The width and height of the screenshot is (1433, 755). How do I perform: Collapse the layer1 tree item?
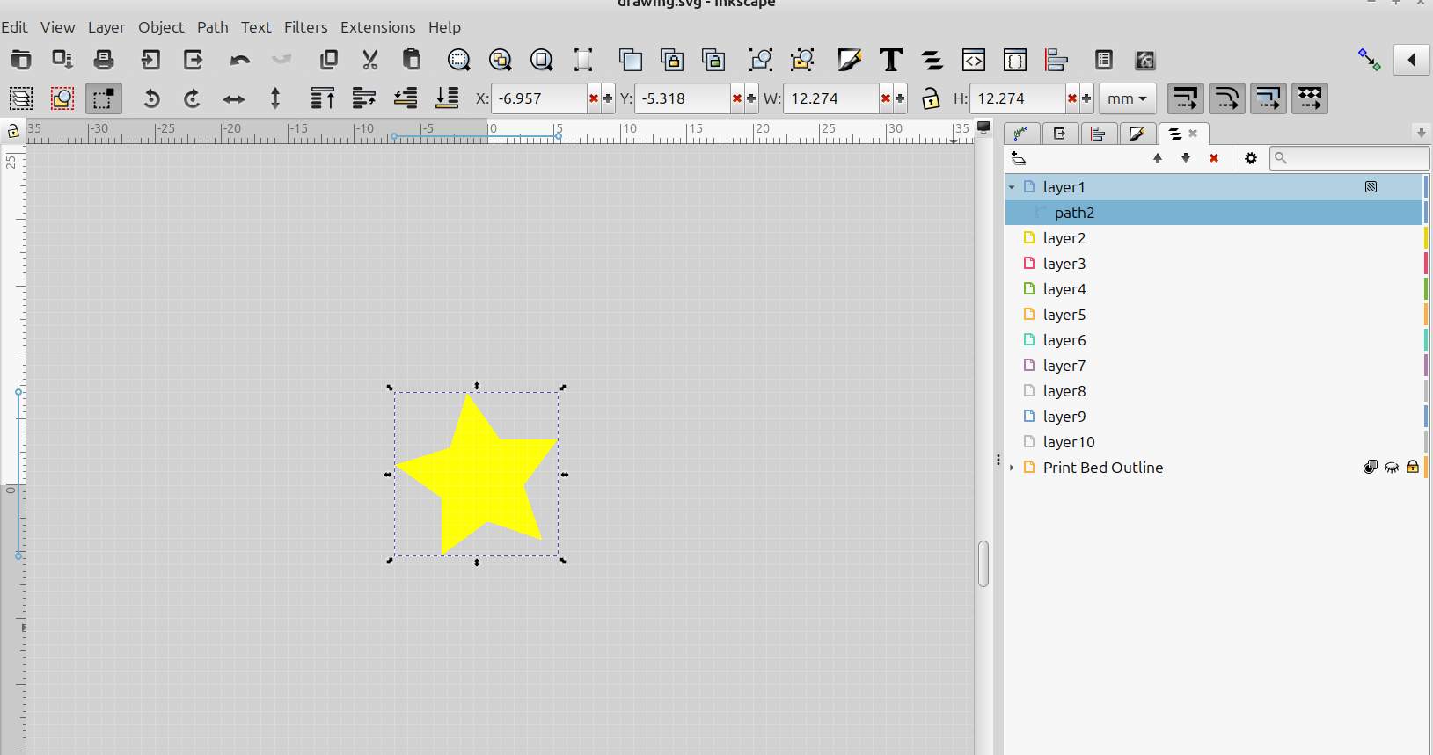[x=1012, y=187]
